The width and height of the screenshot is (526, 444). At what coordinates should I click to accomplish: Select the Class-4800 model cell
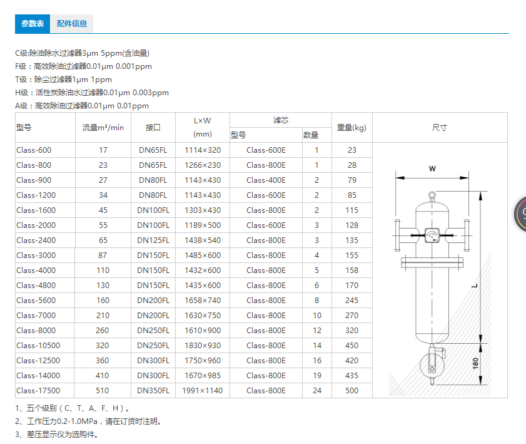[x=45, y=286]
